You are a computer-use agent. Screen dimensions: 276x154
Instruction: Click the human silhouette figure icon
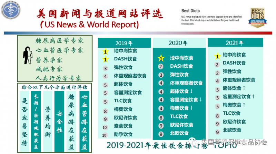coord(28,55)
